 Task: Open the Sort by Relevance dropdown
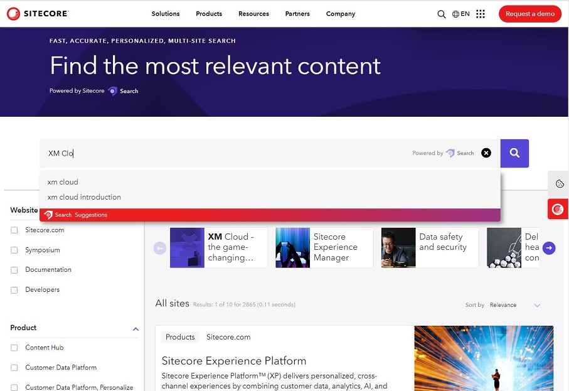(x=514, y=305)
